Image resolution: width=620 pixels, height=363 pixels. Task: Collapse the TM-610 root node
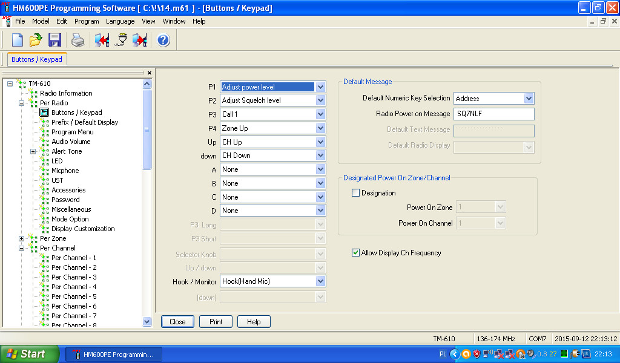pos(10,83)
